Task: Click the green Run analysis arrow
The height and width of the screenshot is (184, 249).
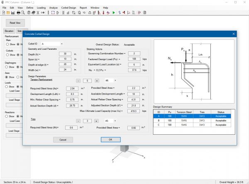Action: [x=114, y=13]
